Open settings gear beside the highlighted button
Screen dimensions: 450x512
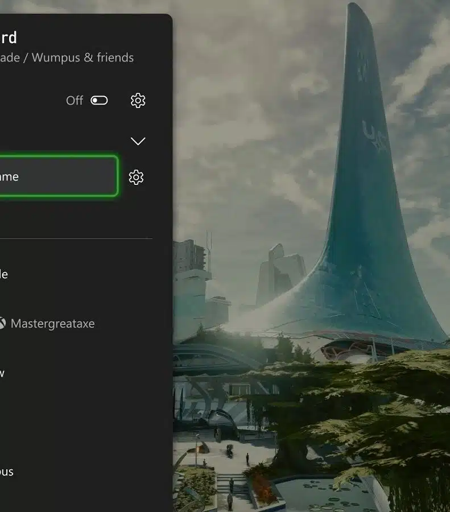click(136, 177)
